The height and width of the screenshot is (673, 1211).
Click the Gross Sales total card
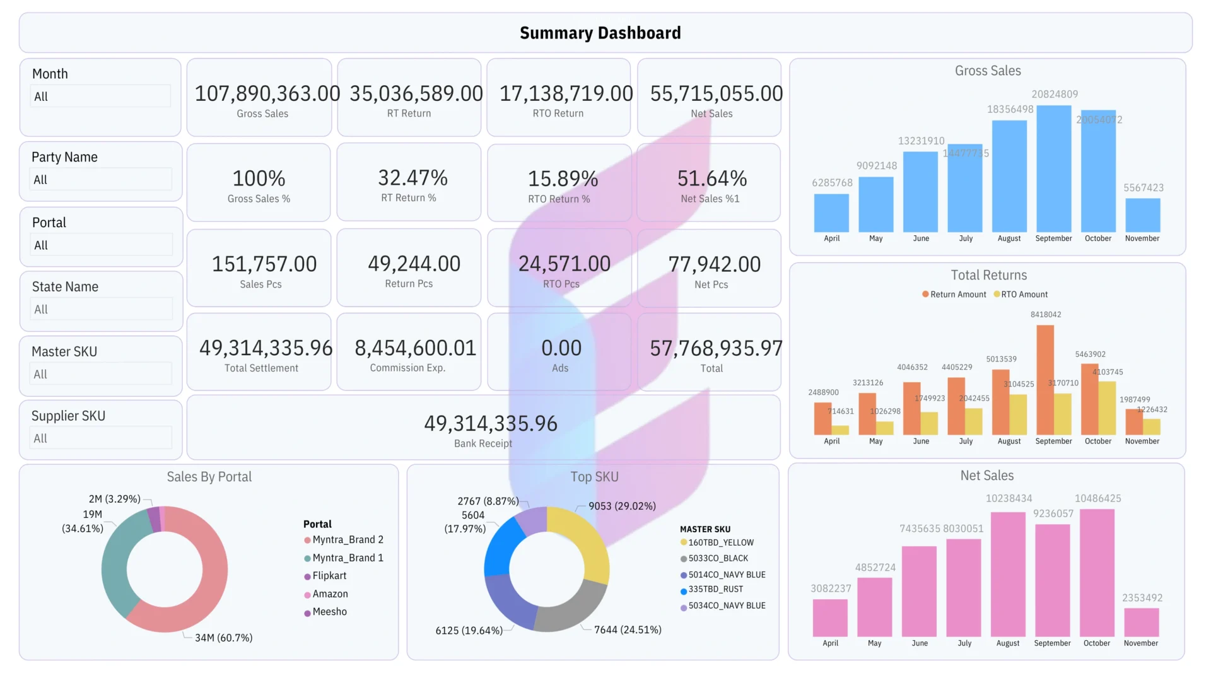point(259,98)
